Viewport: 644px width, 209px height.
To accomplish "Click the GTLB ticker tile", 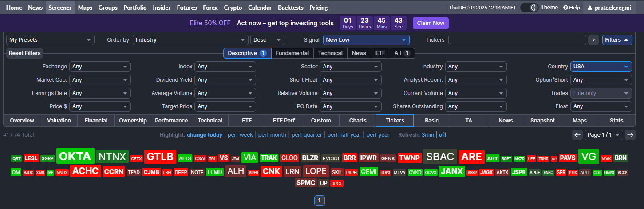I will pyautogui.click(x=160, y=157).
